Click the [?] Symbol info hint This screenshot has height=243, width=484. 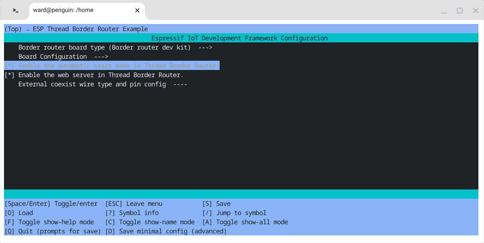132,213
